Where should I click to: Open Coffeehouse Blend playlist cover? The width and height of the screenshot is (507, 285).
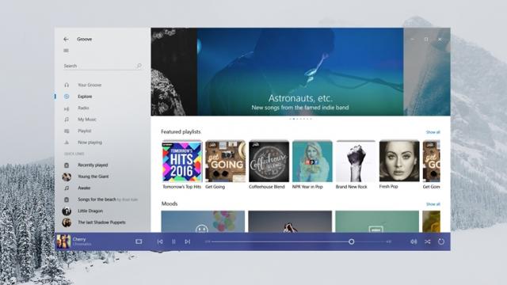click(269, 161)
